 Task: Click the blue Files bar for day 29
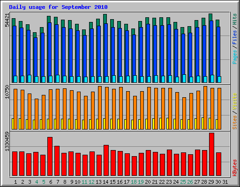(x=211, y=48)
